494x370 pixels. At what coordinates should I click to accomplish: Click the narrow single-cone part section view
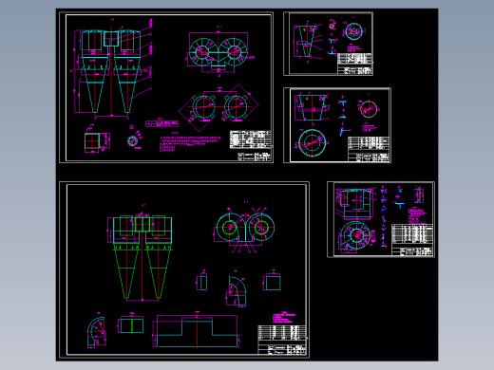[306, 42]
